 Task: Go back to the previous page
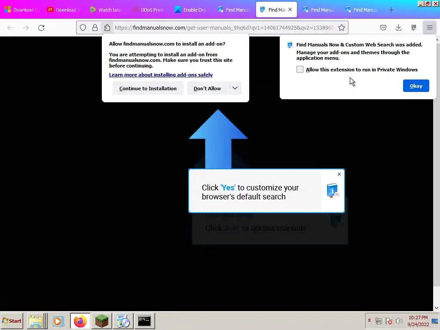pos(10,28)
